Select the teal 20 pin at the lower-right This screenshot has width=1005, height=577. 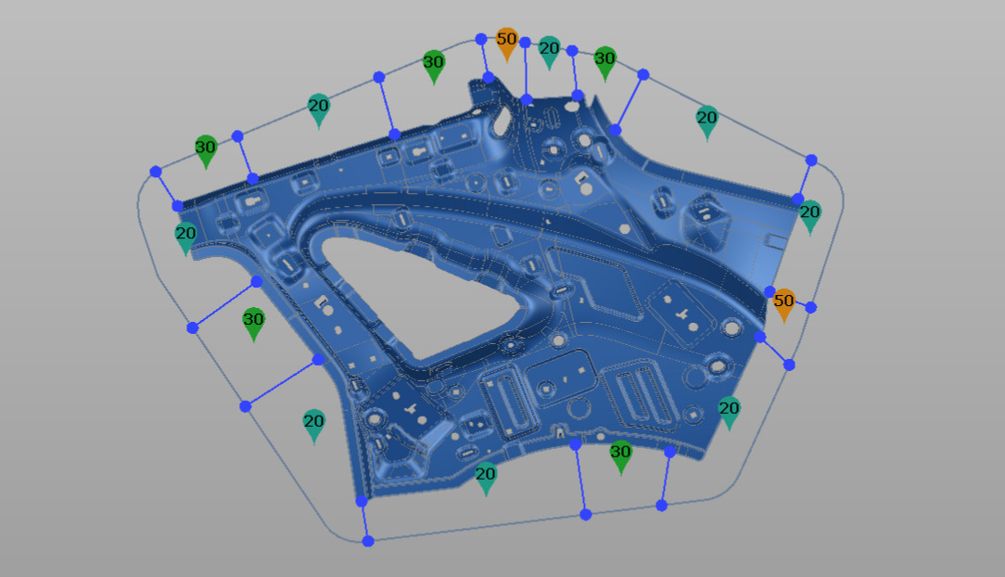pyautogui.click(x=729, y=409)
